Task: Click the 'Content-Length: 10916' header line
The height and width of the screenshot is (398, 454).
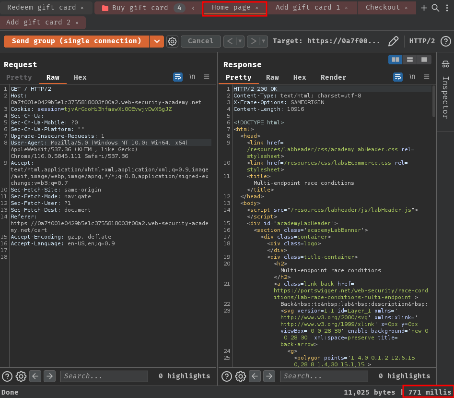Action: pyautogui.click(x=268, y=109)
